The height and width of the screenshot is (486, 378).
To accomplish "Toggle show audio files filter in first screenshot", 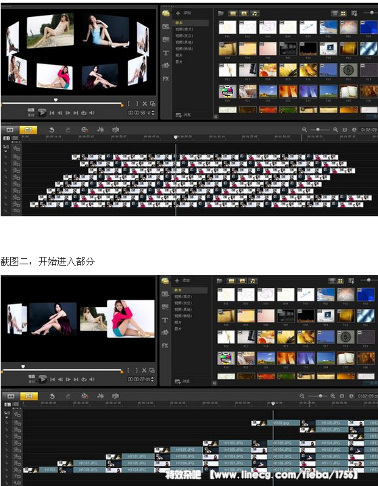I will 254,14.
